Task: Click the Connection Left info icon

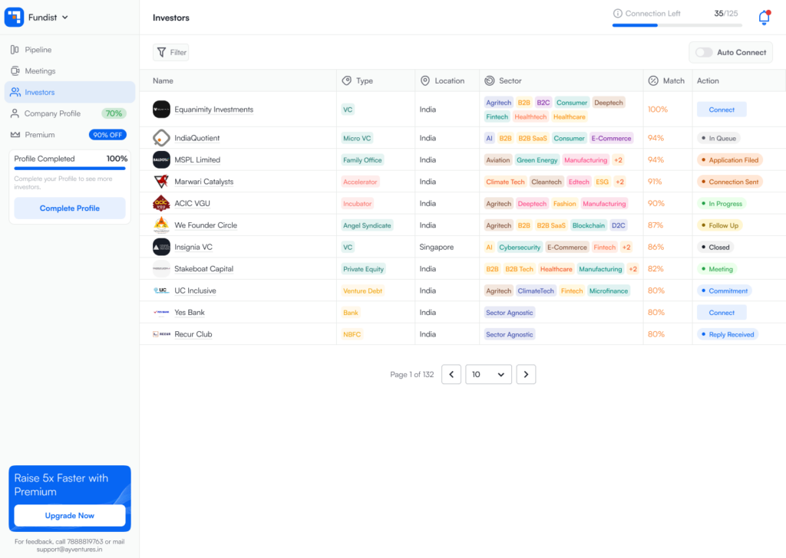Action: 617,14
